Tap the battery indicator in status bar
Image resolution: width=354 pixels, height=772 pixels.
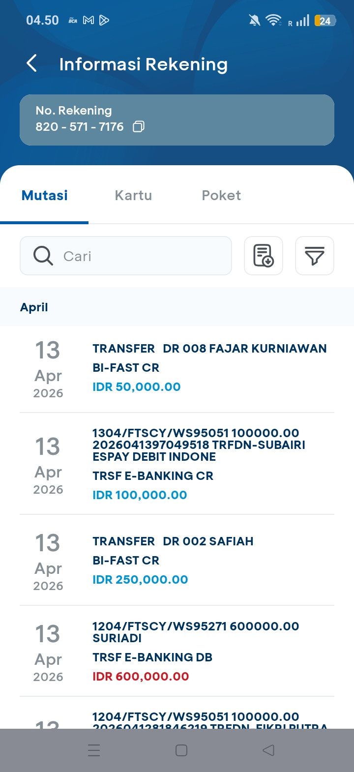tap(325, 20)
